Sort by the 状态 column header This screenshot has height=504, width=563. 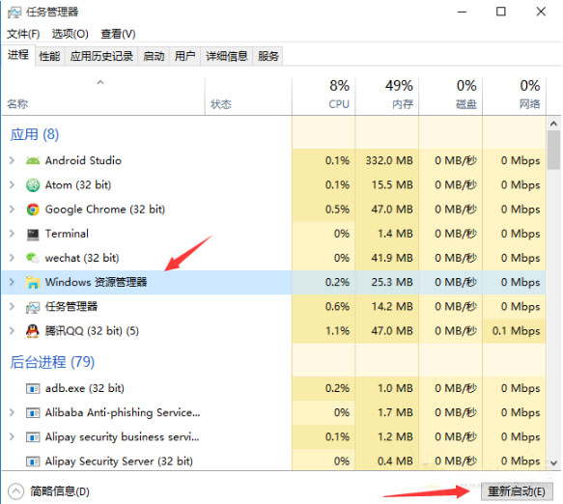pyautogui.click(x=248, y=97)
